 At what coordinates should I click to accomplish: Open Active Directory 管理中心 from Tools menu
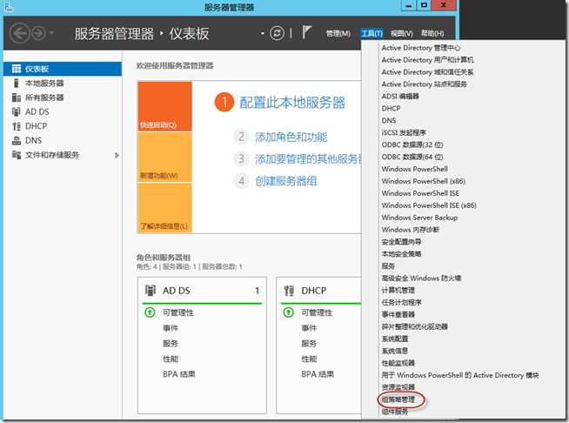coord(421,48)
